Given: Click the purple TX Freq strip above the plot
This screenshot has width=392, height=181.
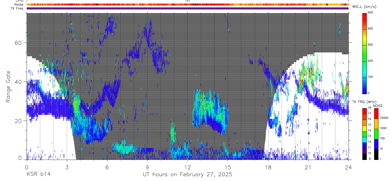Looking at the screenshot, I should (187, 8).
